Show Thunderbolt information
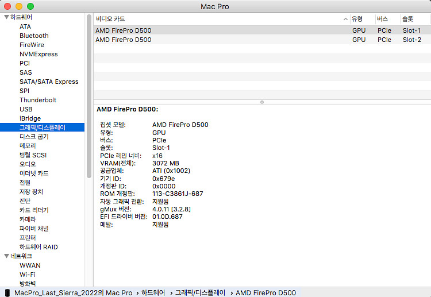Image resolution: width=431 pixels, height=297 pixels. tap(38, 100)
